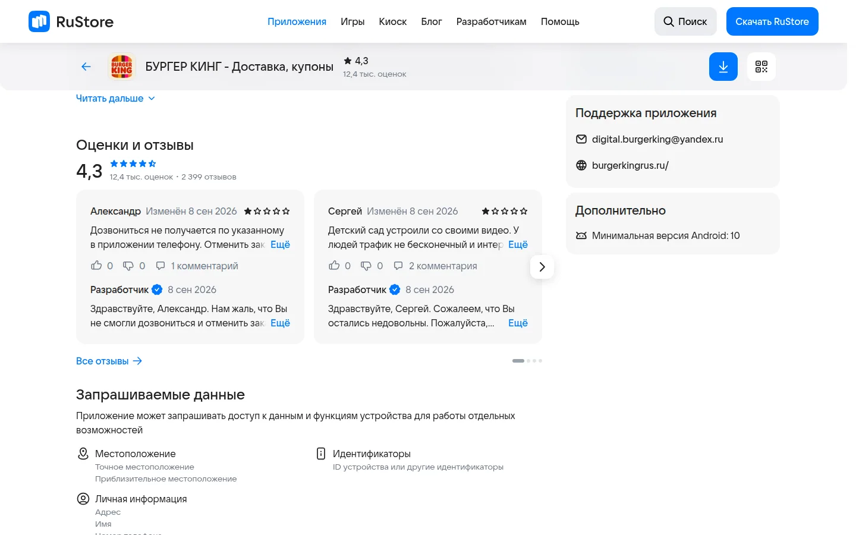Click the Скачать RuStore button
This screenshot has width=856, height=535.
tap(772, 21)
